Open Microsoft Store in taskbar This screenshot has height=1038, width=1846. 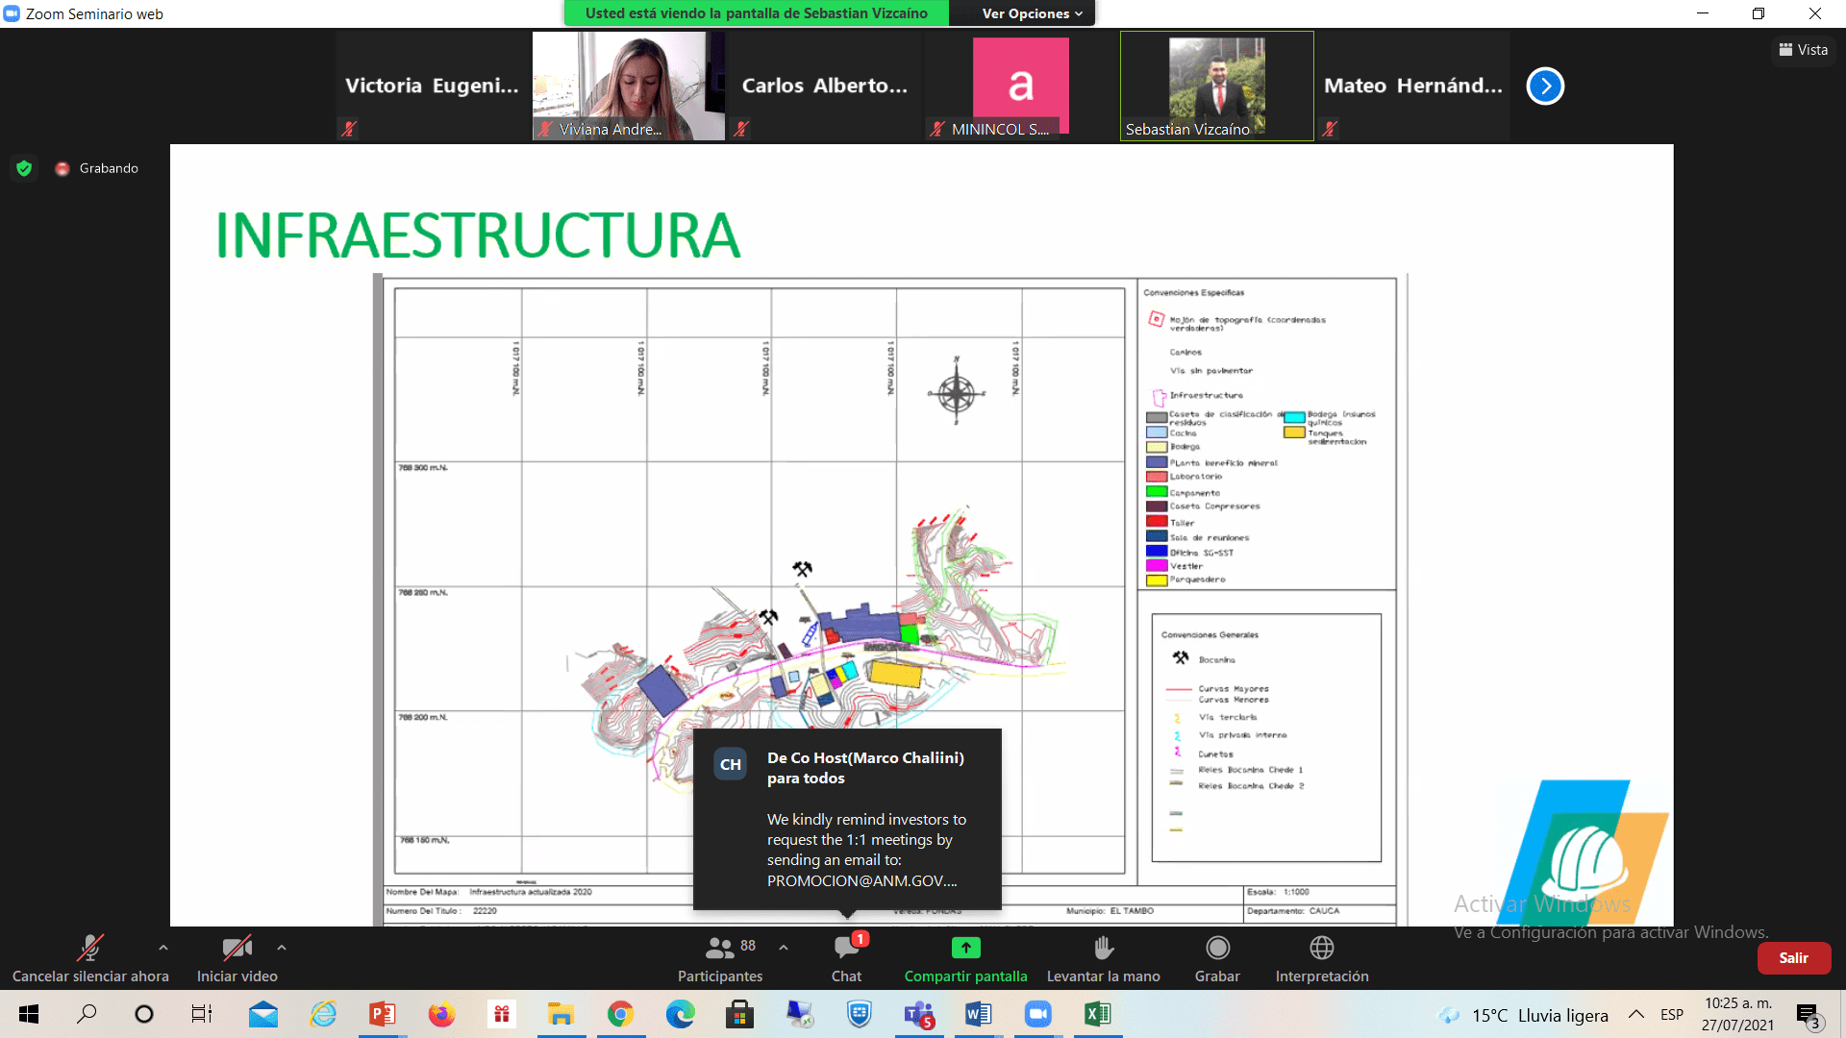pos(739,1014)
